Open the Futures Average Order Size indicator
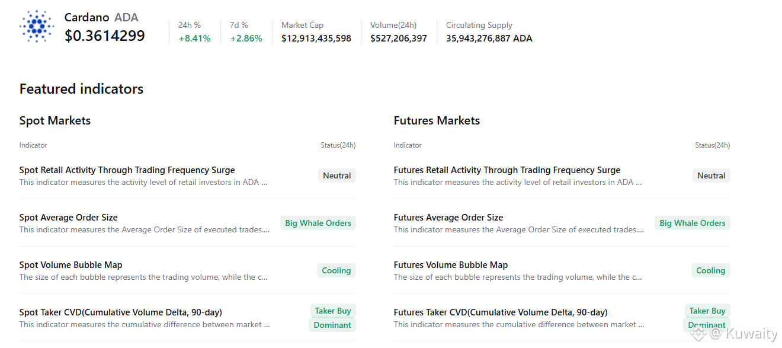Viewport: 782px width, 348px height. [448, 218]
